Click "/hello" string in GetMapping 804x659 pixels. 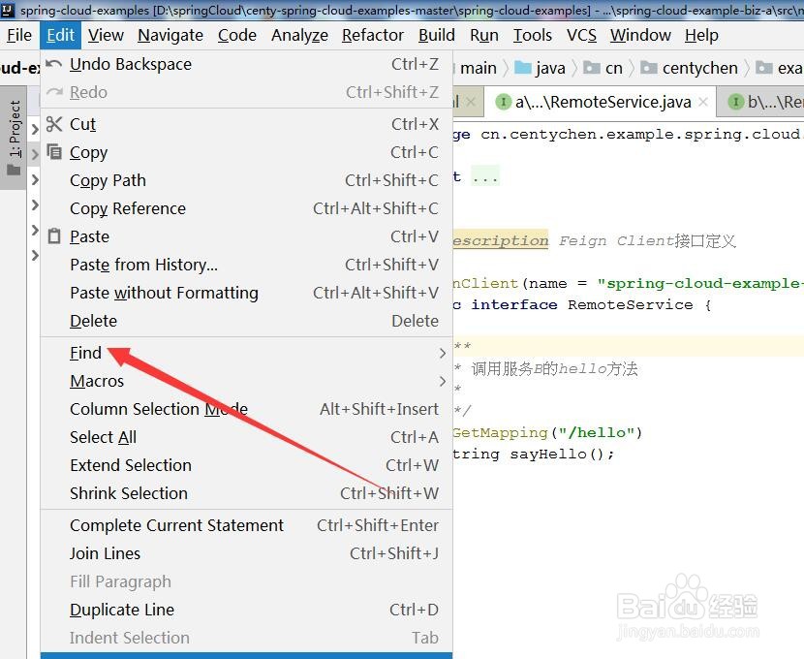597,432
